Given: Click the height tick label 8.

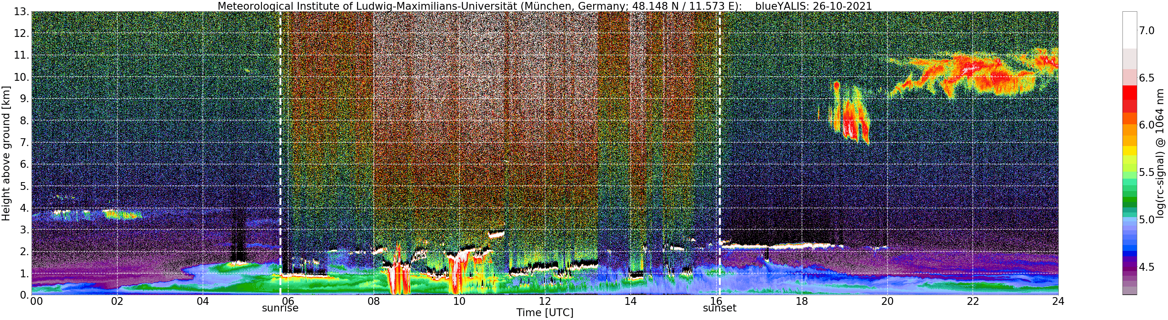Looking at the screenshot, I should (x=24, y=121).
